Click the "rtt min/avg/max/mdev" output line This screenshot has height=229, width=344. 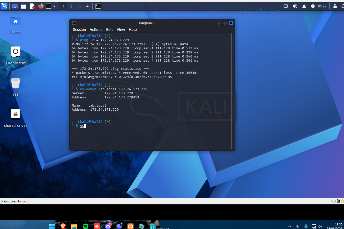click(x=122, y=77)
